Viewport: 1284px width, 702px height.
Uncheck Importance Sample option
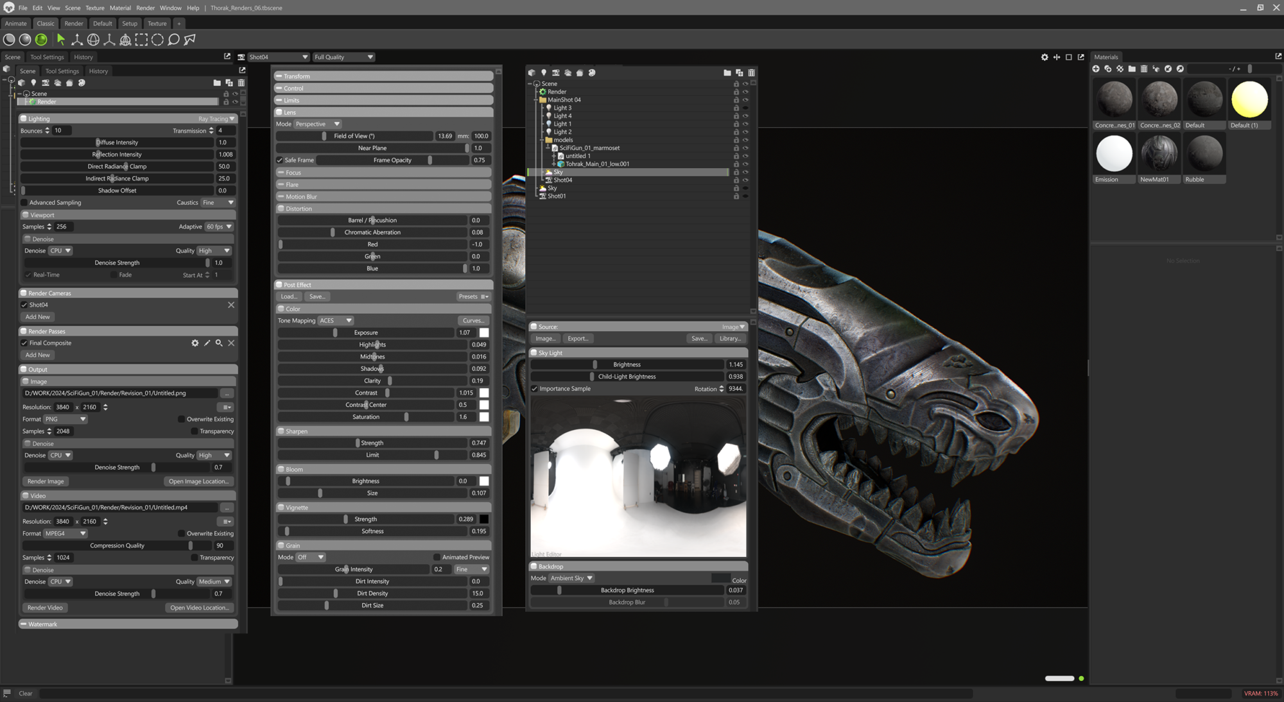click(x=534, y=389)
